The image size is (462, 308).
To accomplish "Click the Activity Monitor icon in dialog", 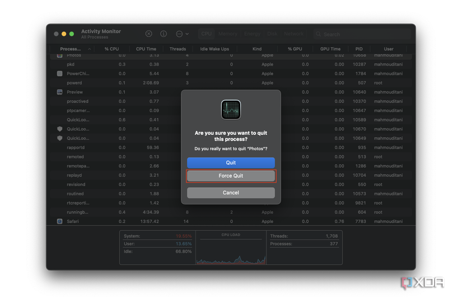I will pos(231,110).
